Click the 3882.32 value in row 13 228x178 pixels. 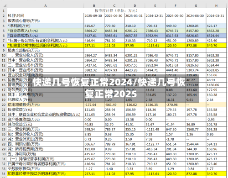[91, 70]
